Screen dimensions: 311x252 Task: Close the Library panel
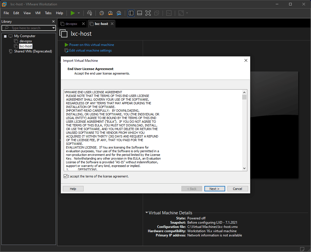pos(53,21)
